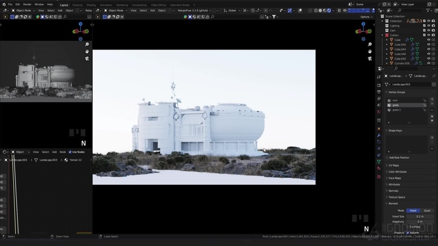This screenshot has height=246, width=438.
Task: Open the Object Data mesh properties tab
Action: [379, 162]
